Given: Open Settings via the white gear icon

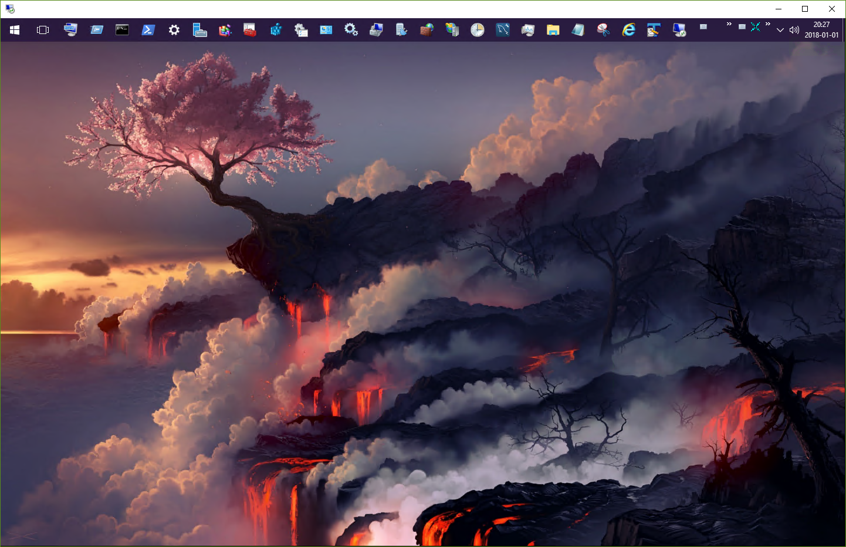Looking at the screenshot, I should point(174,30).
